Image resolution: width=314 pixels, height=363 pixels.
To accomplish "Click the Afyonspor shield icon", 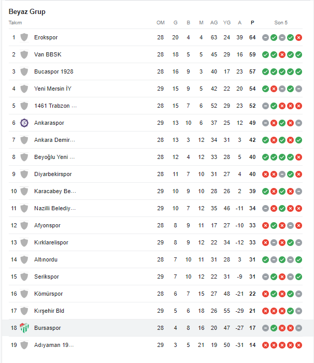I will [24, 225].
